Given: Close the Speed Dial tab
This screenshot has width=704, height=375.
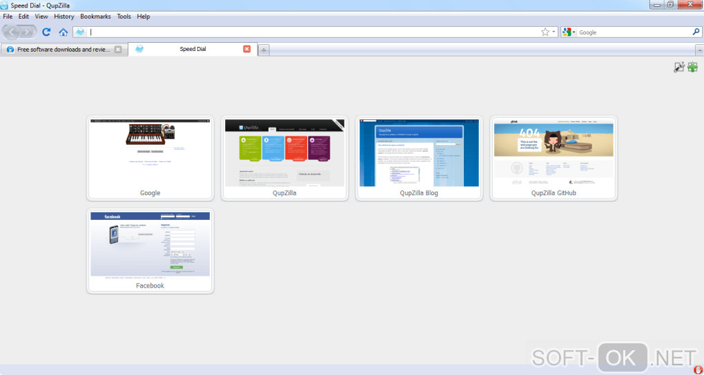Looking at the screenshot, I should pyautogui.click(x=247, y=49).
